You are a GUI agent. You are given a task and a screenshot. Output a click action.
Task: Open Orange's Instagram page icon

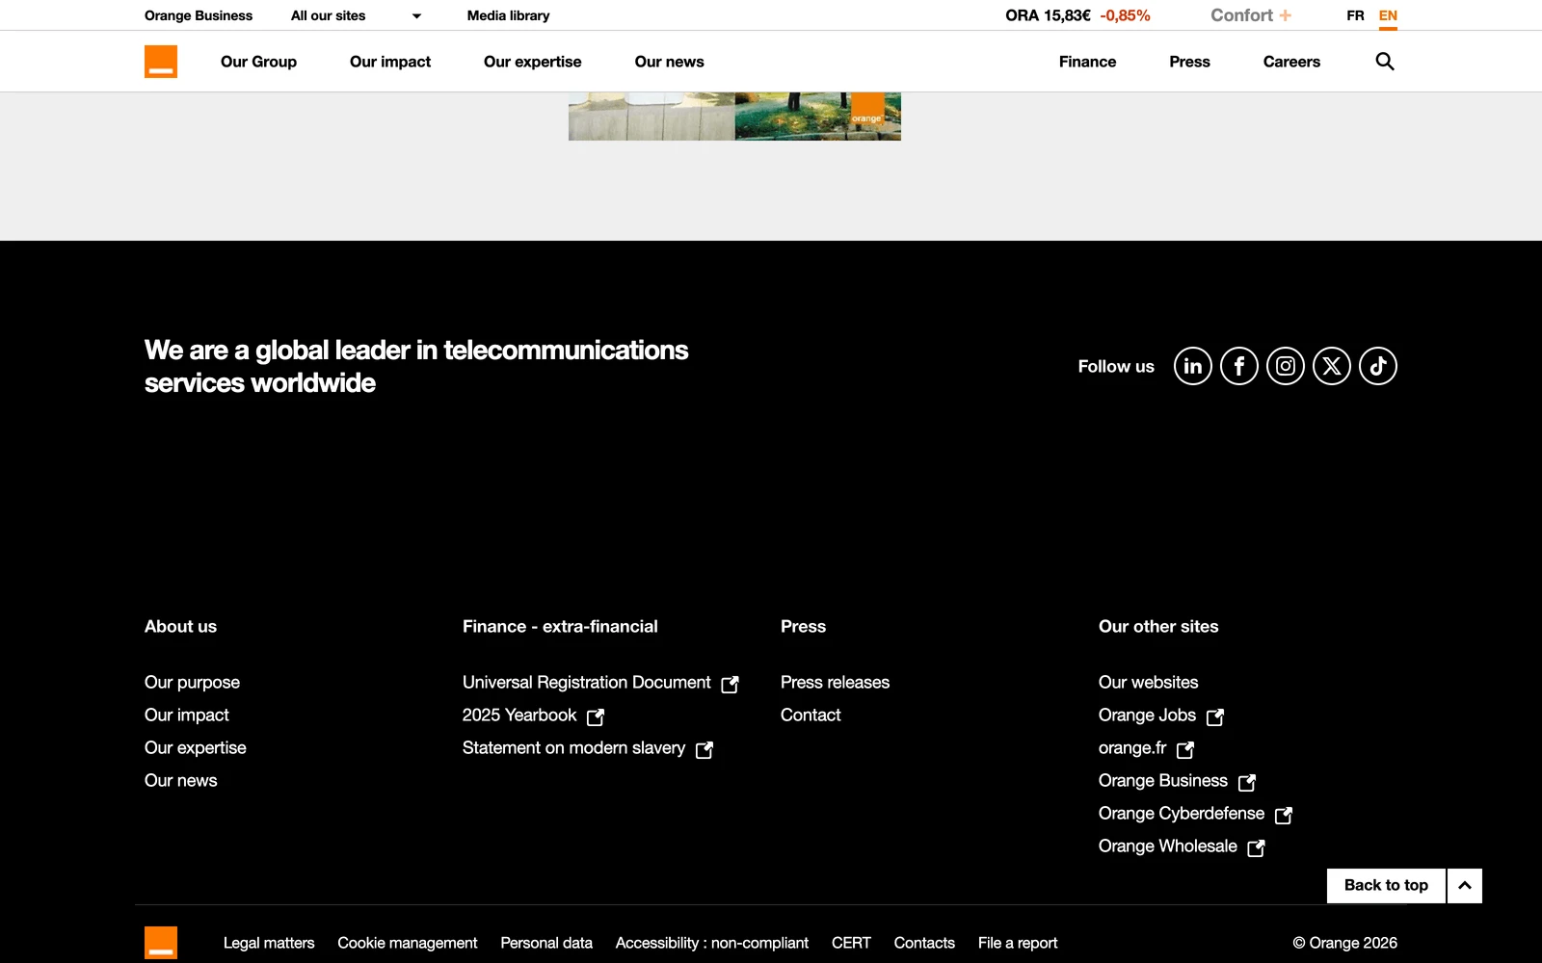coord(1286,366)
